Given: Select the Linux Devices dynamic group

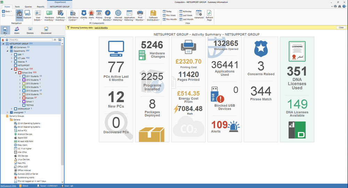Looking at the screenshot, I should tap(22, 160).
